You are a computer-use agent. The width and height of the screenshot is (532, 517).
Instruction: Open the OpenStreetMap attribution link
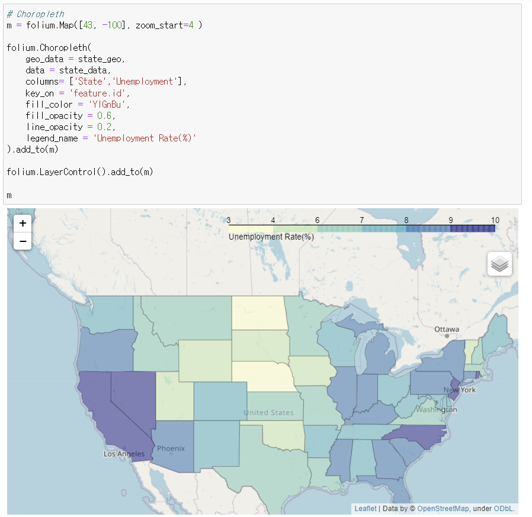(443, 509)
